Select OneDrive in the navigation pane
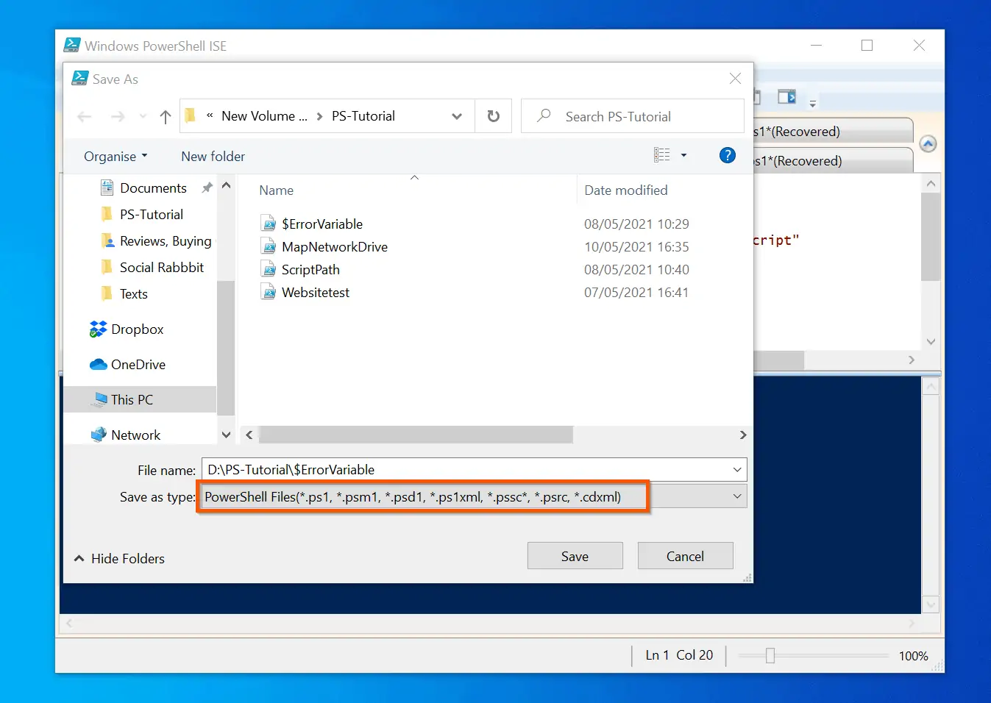The width and height of the screenshot is (991, 703). point(138,365)
